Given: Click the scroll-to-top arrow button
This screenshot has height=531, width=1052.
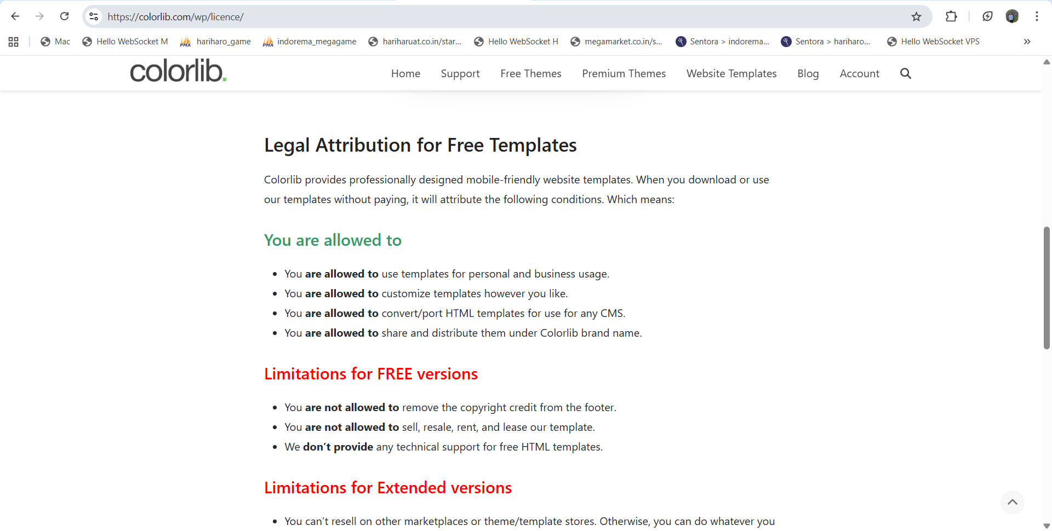Looking at the screenshot, I should [x=1012, y=502].
